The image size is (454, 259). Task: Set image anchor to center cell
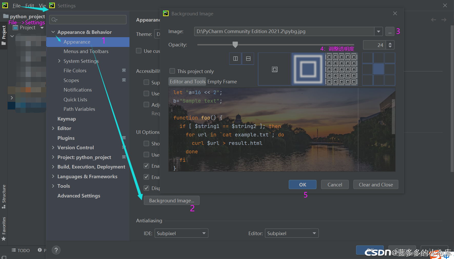[x=379, y=69]
